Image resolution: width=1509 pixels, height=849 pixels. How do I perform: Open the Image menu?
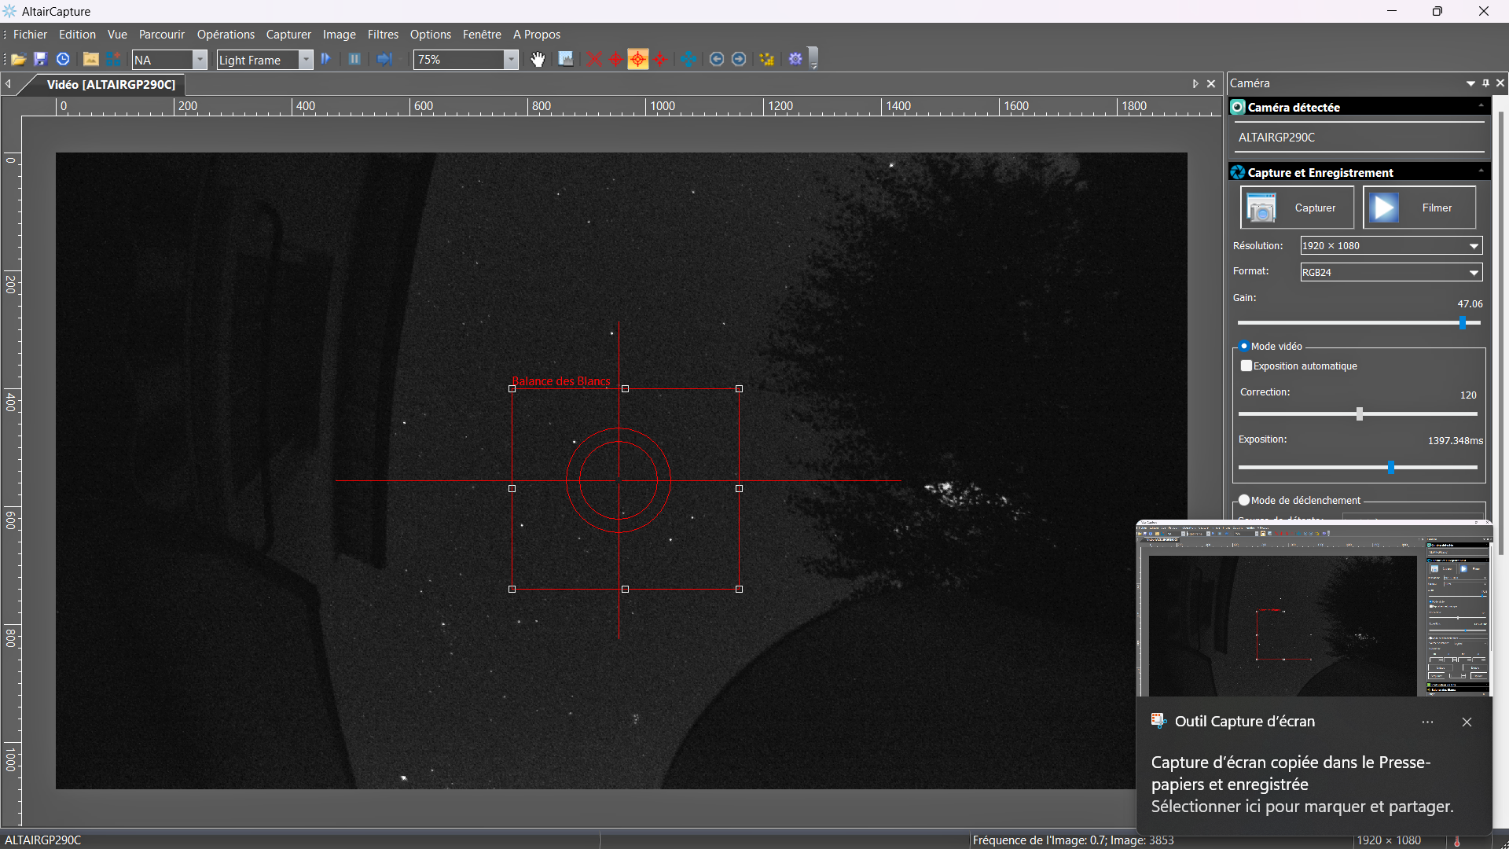pos(340,35)
